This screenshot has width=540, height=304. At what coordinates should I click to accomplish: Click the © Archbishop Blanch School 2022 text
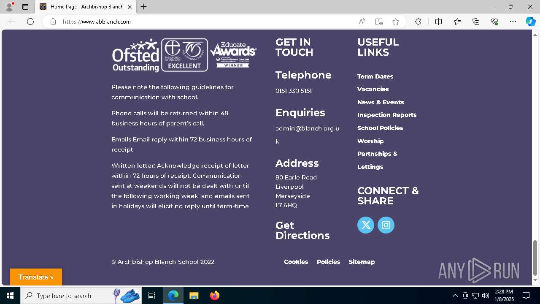[x=163, y=262]
